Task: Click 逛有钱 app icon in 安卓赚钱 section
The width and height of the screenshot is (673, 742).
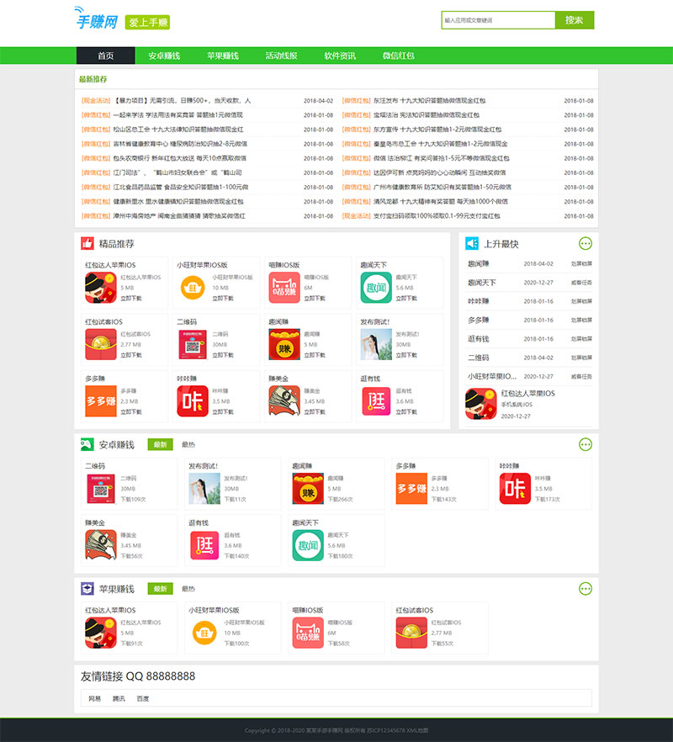Action: pos(203,545)
